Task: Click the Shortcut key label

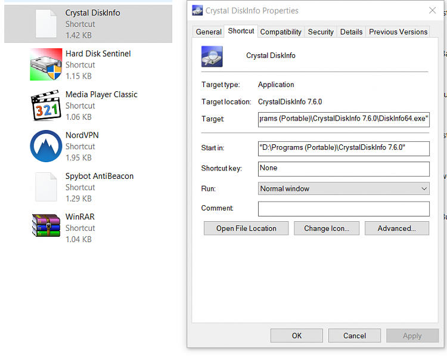Action: point(221,168)
